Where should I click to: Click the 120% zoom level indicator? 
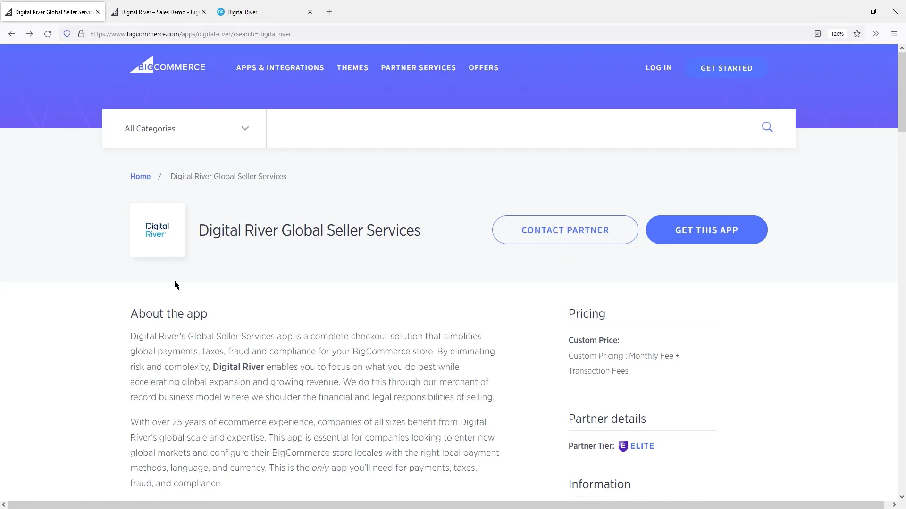(x=837, y=33)
